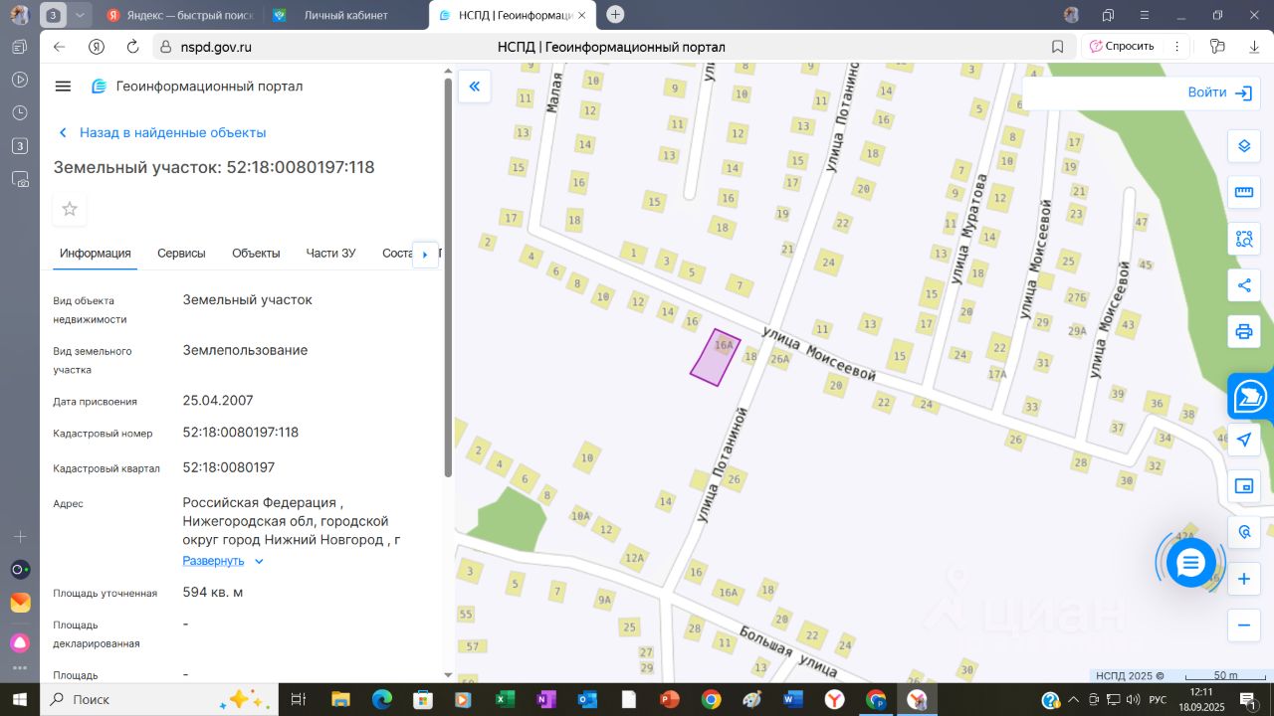Open the hamburger menu of the portal
Viewport: 1274px width, 716px height.
pos(63,87)
